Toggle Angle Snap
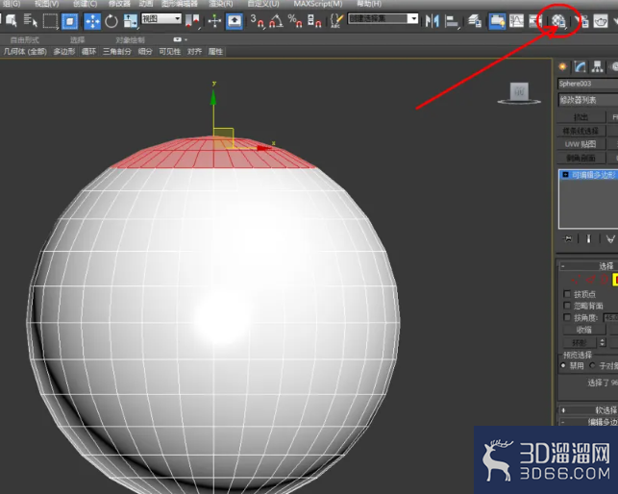 click(276, 21)
